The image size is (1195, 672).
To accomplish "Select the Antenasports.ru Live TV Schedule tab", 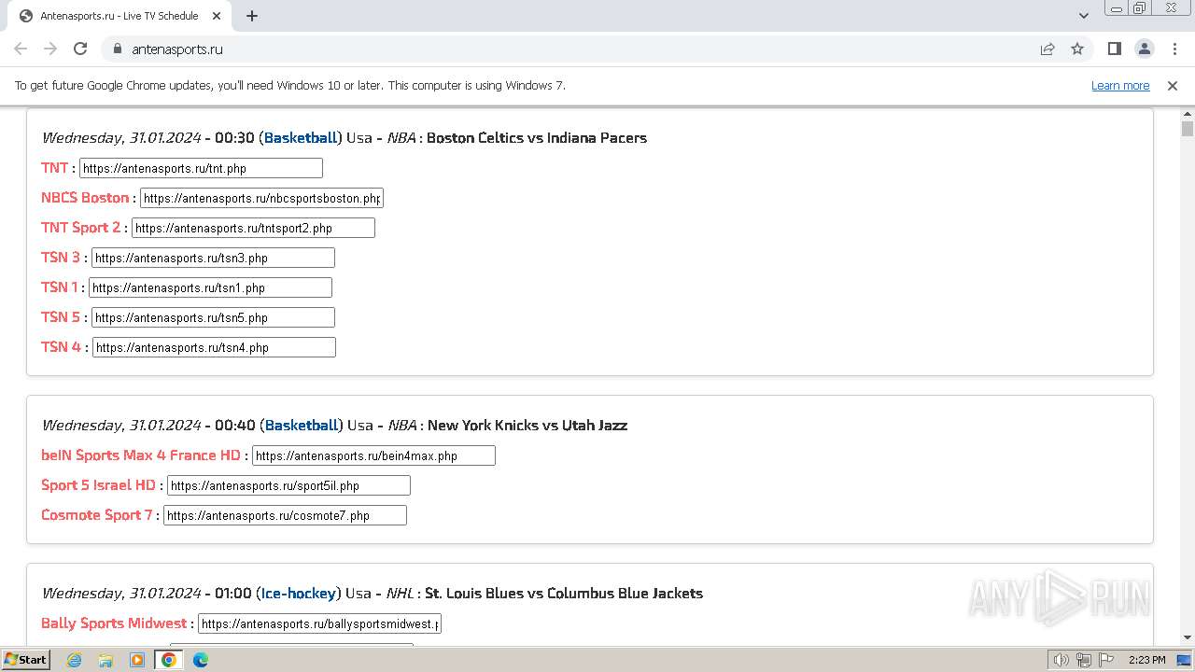I will pyautogui.click(x=119, y=16).
